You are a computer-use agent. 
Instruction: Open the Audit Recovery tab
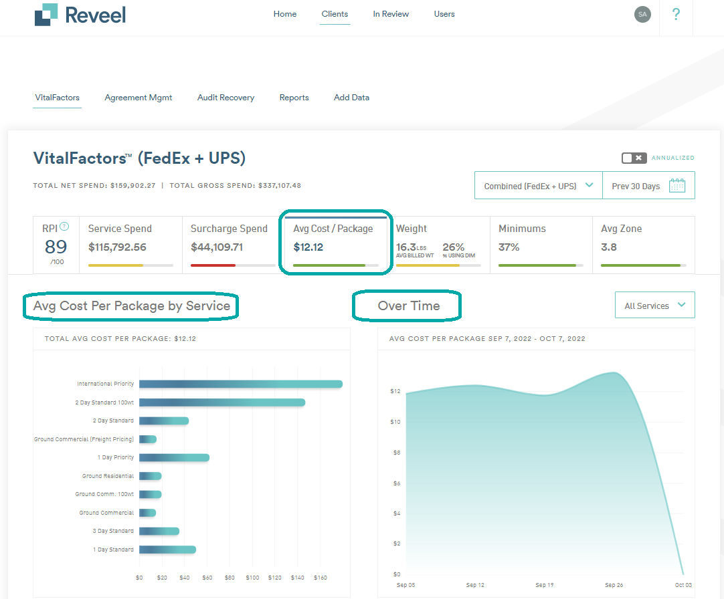(x=225, y=98)
